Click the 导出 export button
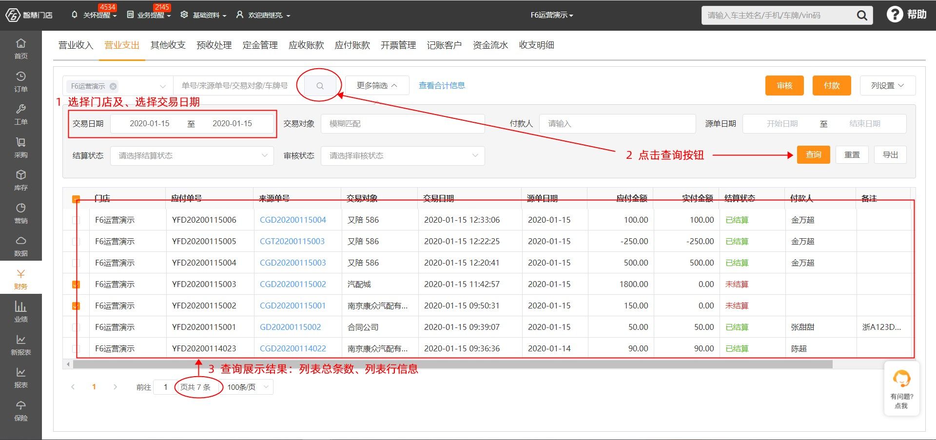This screenshot has width=936, height=440. [x=890, y=155]
